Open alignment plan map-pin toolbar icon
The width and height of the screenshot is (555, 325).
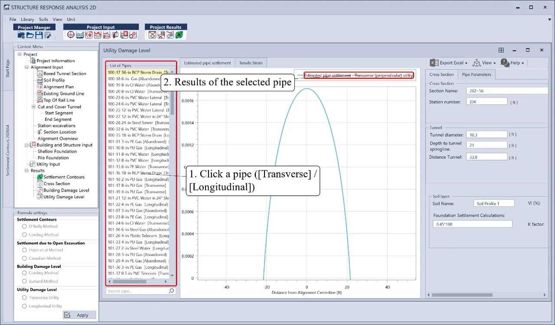coord(89,35)
